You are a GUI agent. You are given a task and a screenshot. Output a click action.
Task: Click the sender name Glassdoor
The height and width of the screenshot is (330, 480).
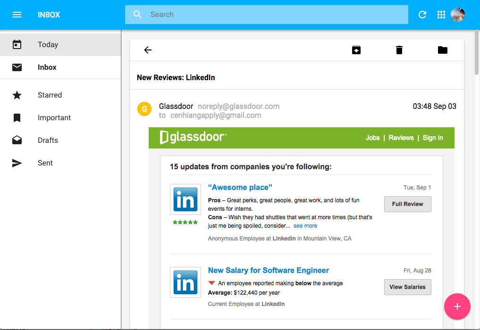click(176, 107)
